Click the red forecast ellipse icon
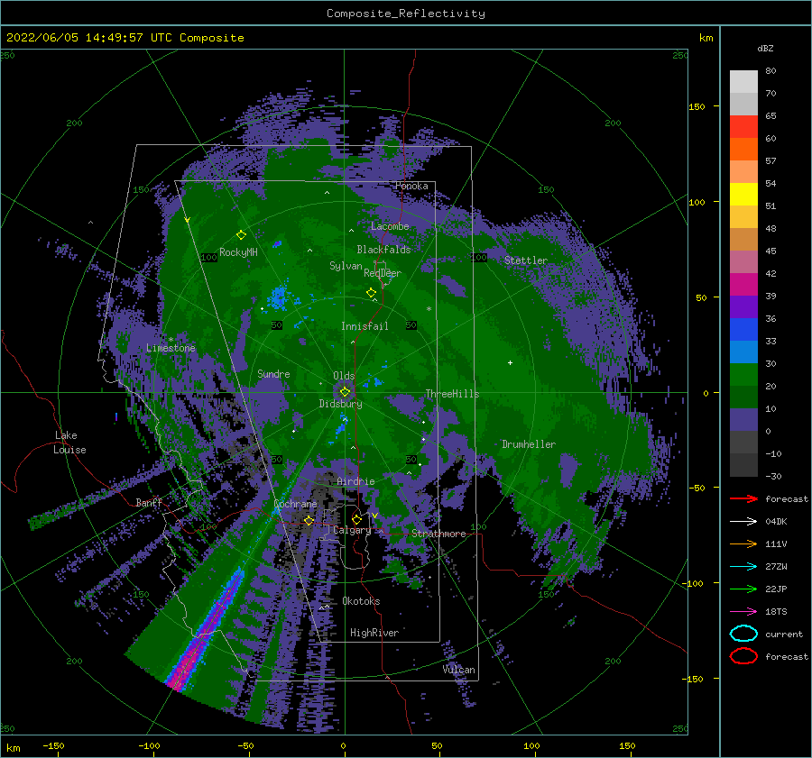This screenshot has height=758, width=812. coord(743,656)
